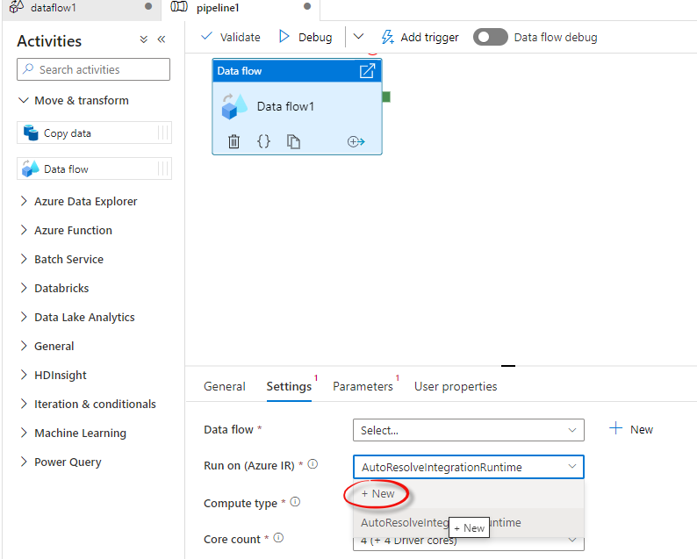The image size is (697, 559).
Task: Add output arrow on Data flow1 activity
Action: 356,142
